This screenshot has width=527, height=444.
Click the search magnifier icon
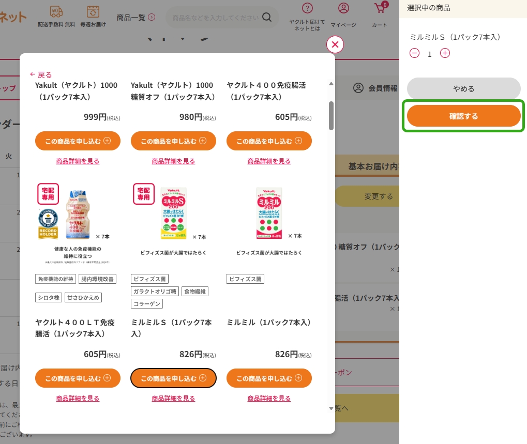(x=267, y=17)
